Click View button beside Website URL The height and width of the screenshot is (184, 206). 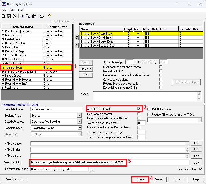(196, 162)
